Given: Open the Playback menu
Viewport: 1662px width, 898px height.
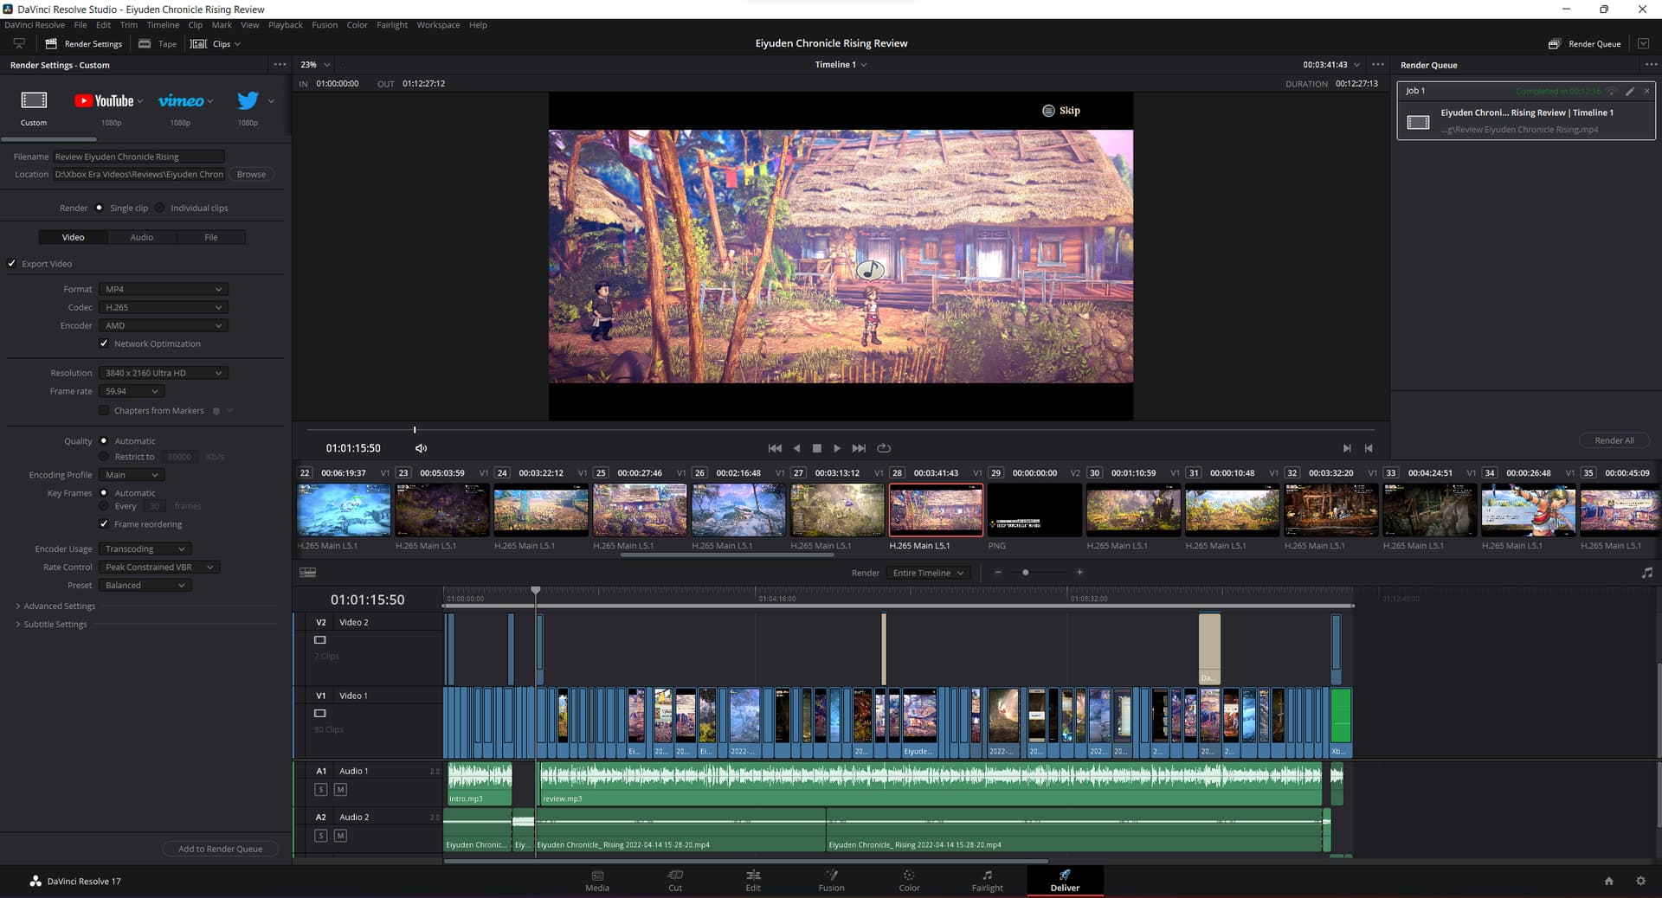Looking at the screenshot, I should [x=285, y=25].
